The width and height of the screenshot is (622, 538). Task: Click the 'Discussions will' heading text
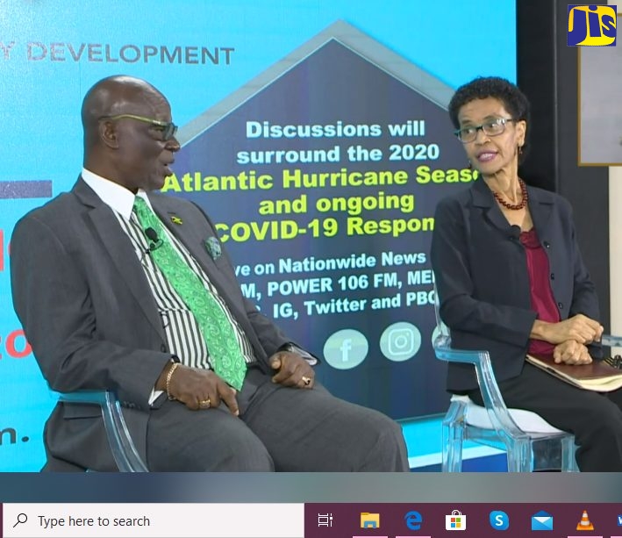point(335,130)
